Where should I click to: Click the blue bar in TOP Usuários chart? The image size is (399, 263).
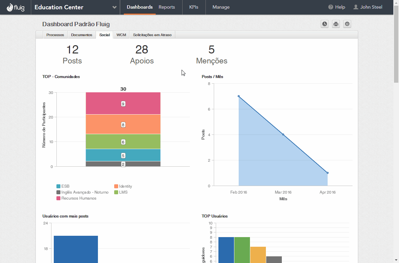[226, 250]
